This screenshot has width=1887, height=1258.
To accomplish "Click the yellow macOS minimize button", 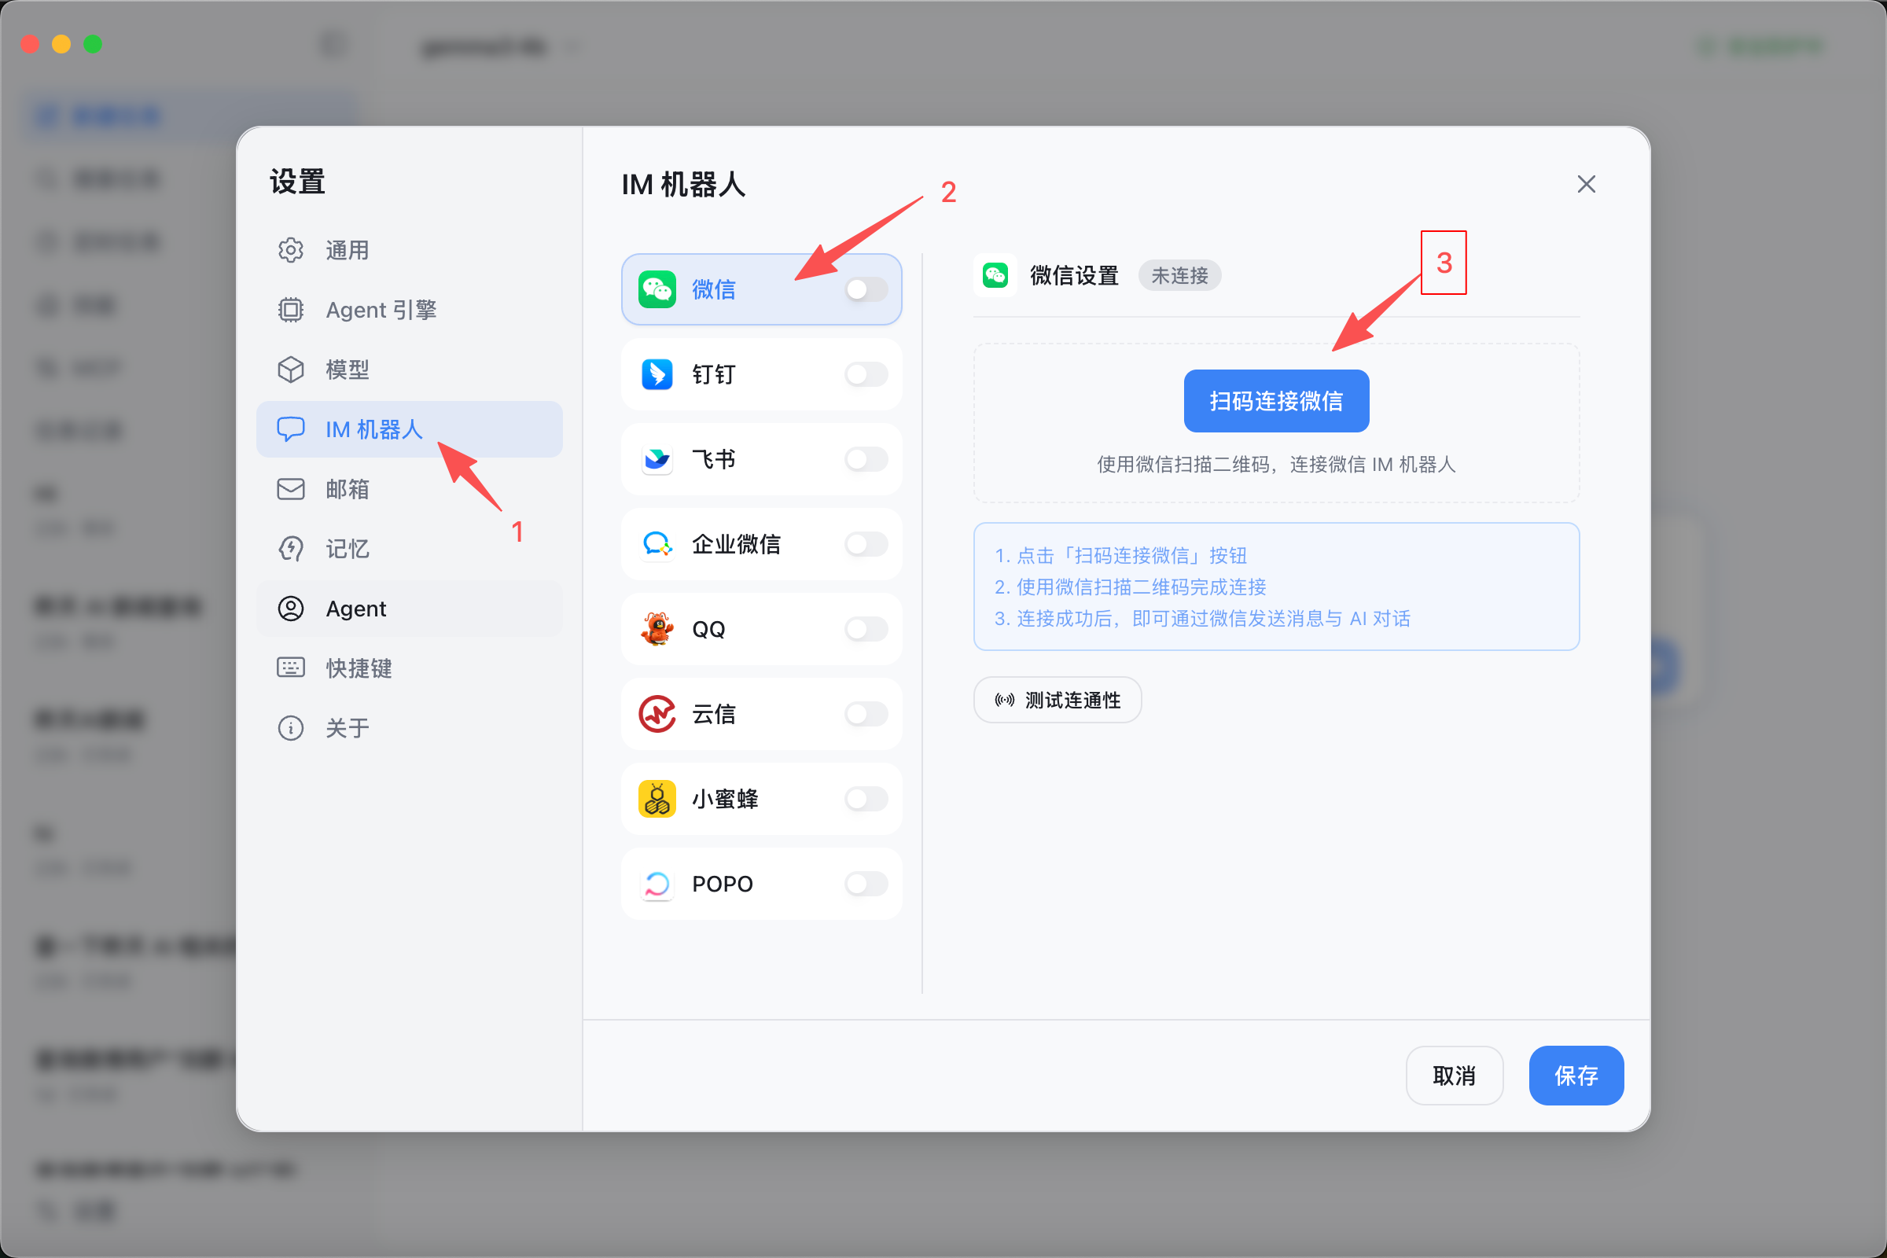I will point(61,44).
